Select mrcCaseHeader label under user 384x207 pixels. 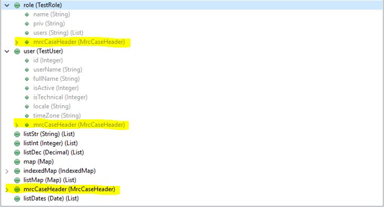click(x=79, y=125)
